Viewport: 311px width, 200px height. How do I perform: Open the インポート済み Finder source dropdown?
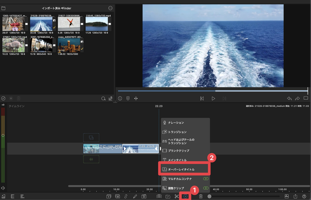pyautogui.click(x=56, y=8)
